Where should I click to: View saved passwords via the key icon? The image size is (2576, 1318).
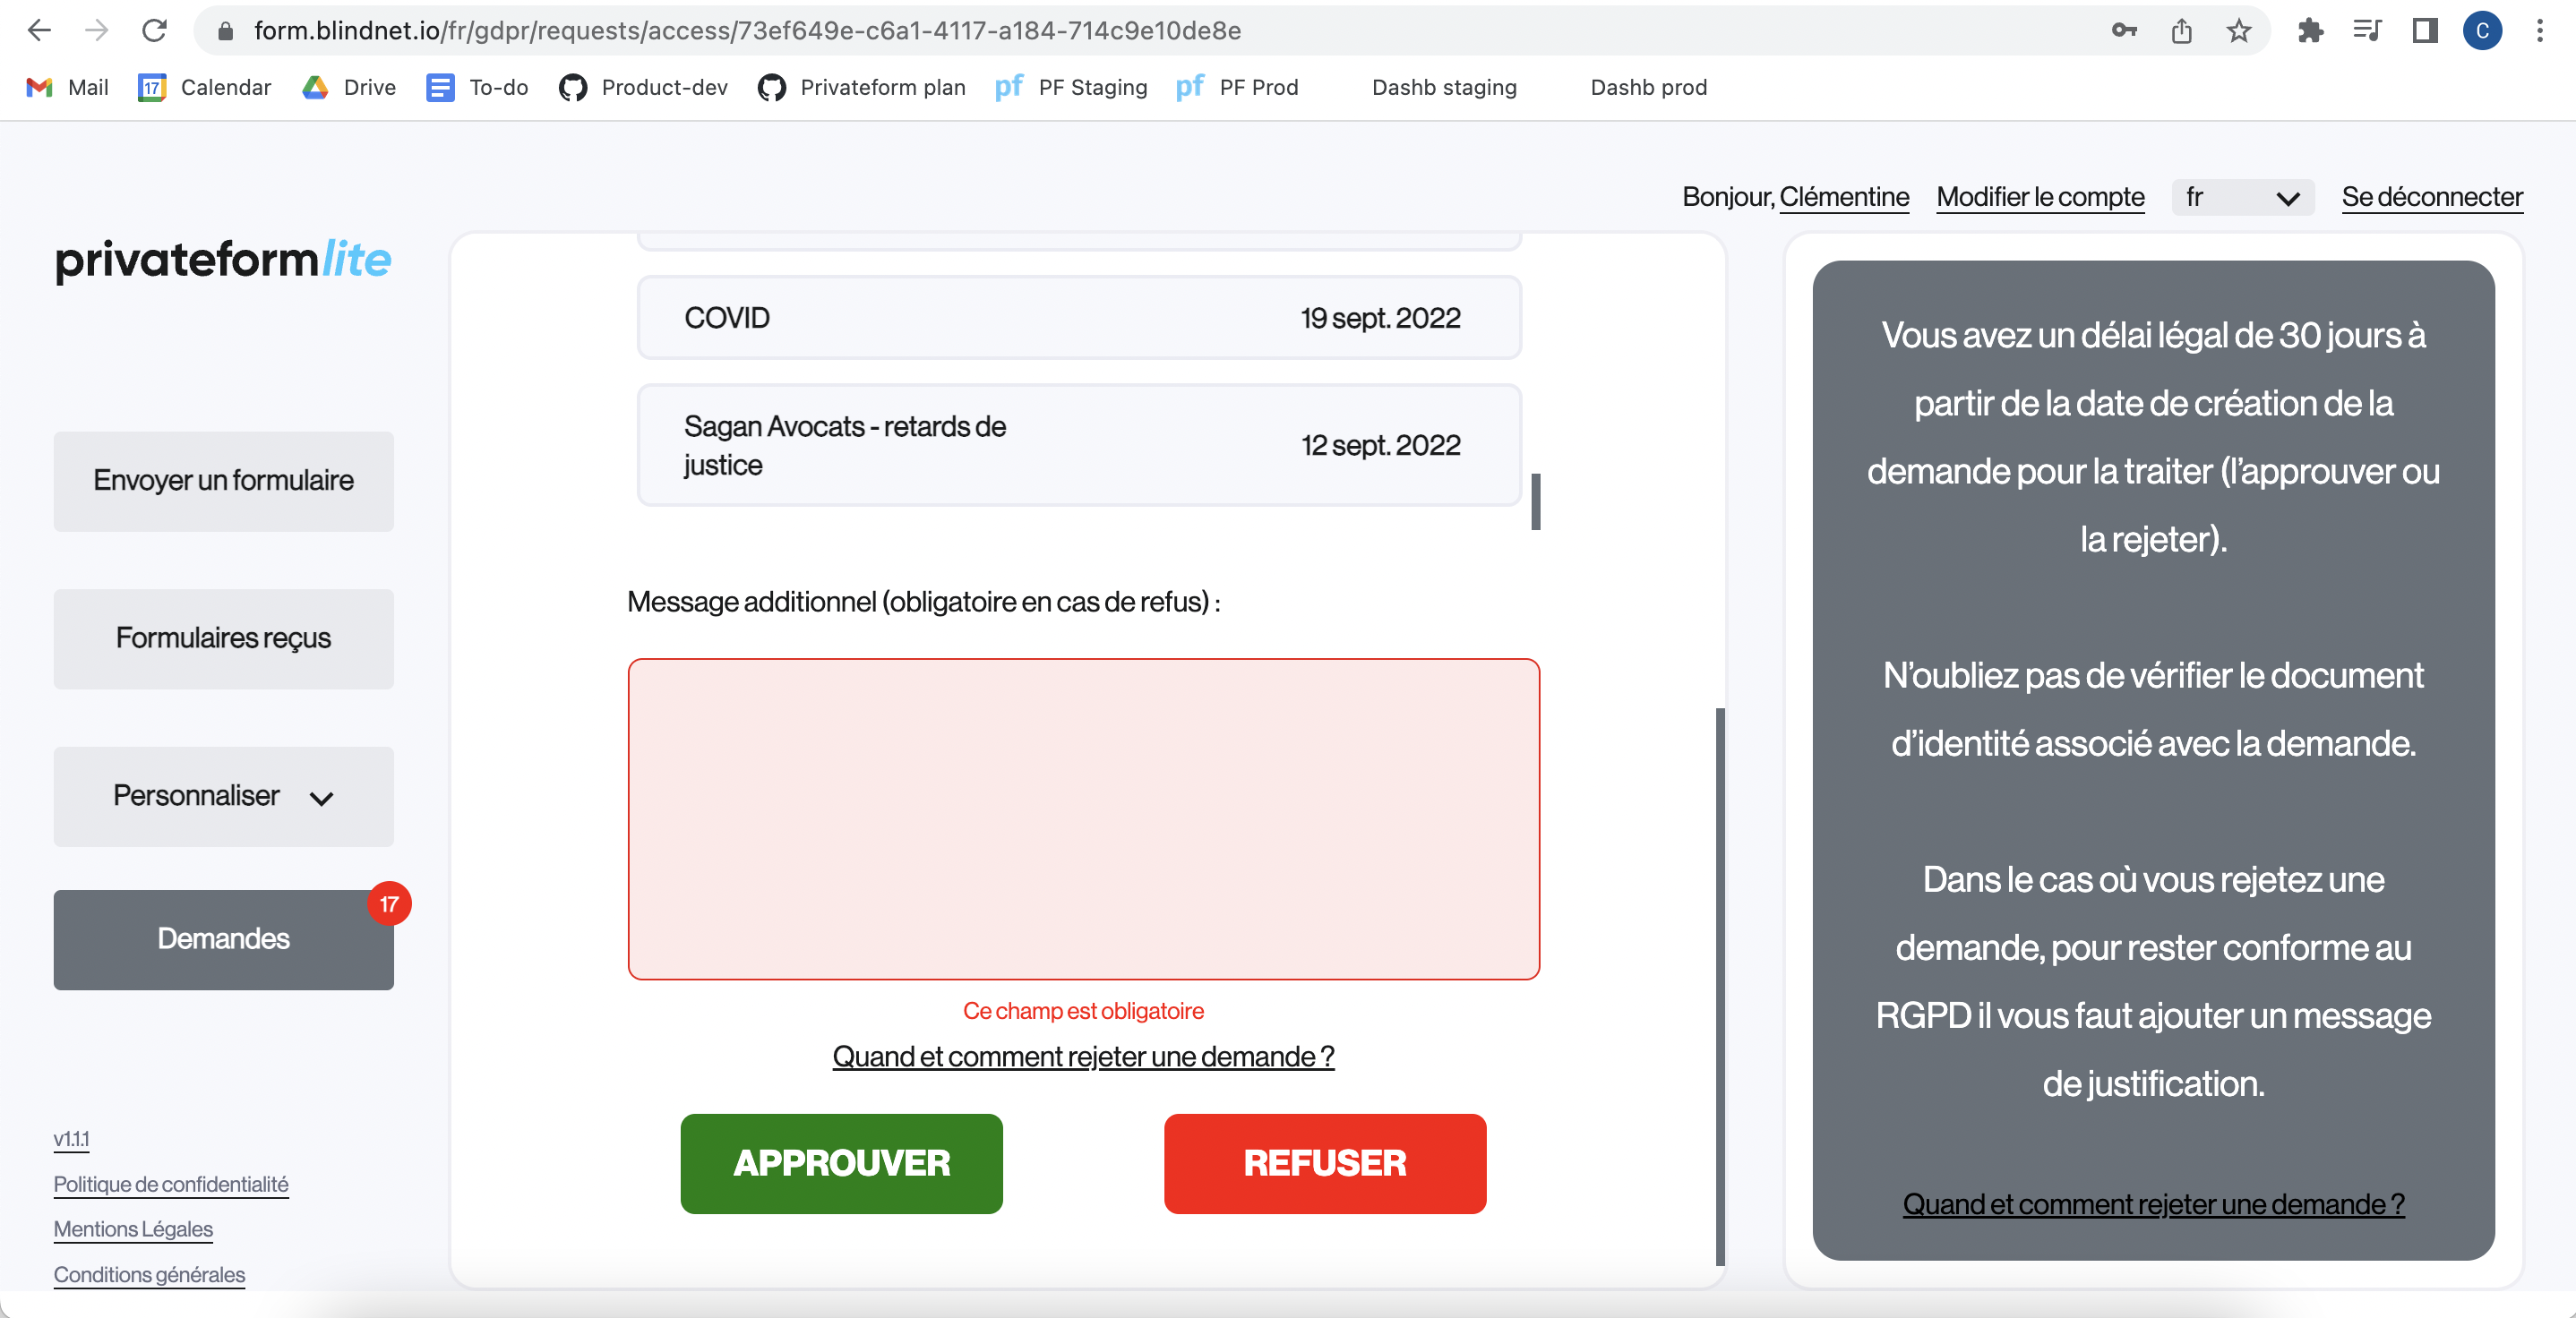point(2124,30)
